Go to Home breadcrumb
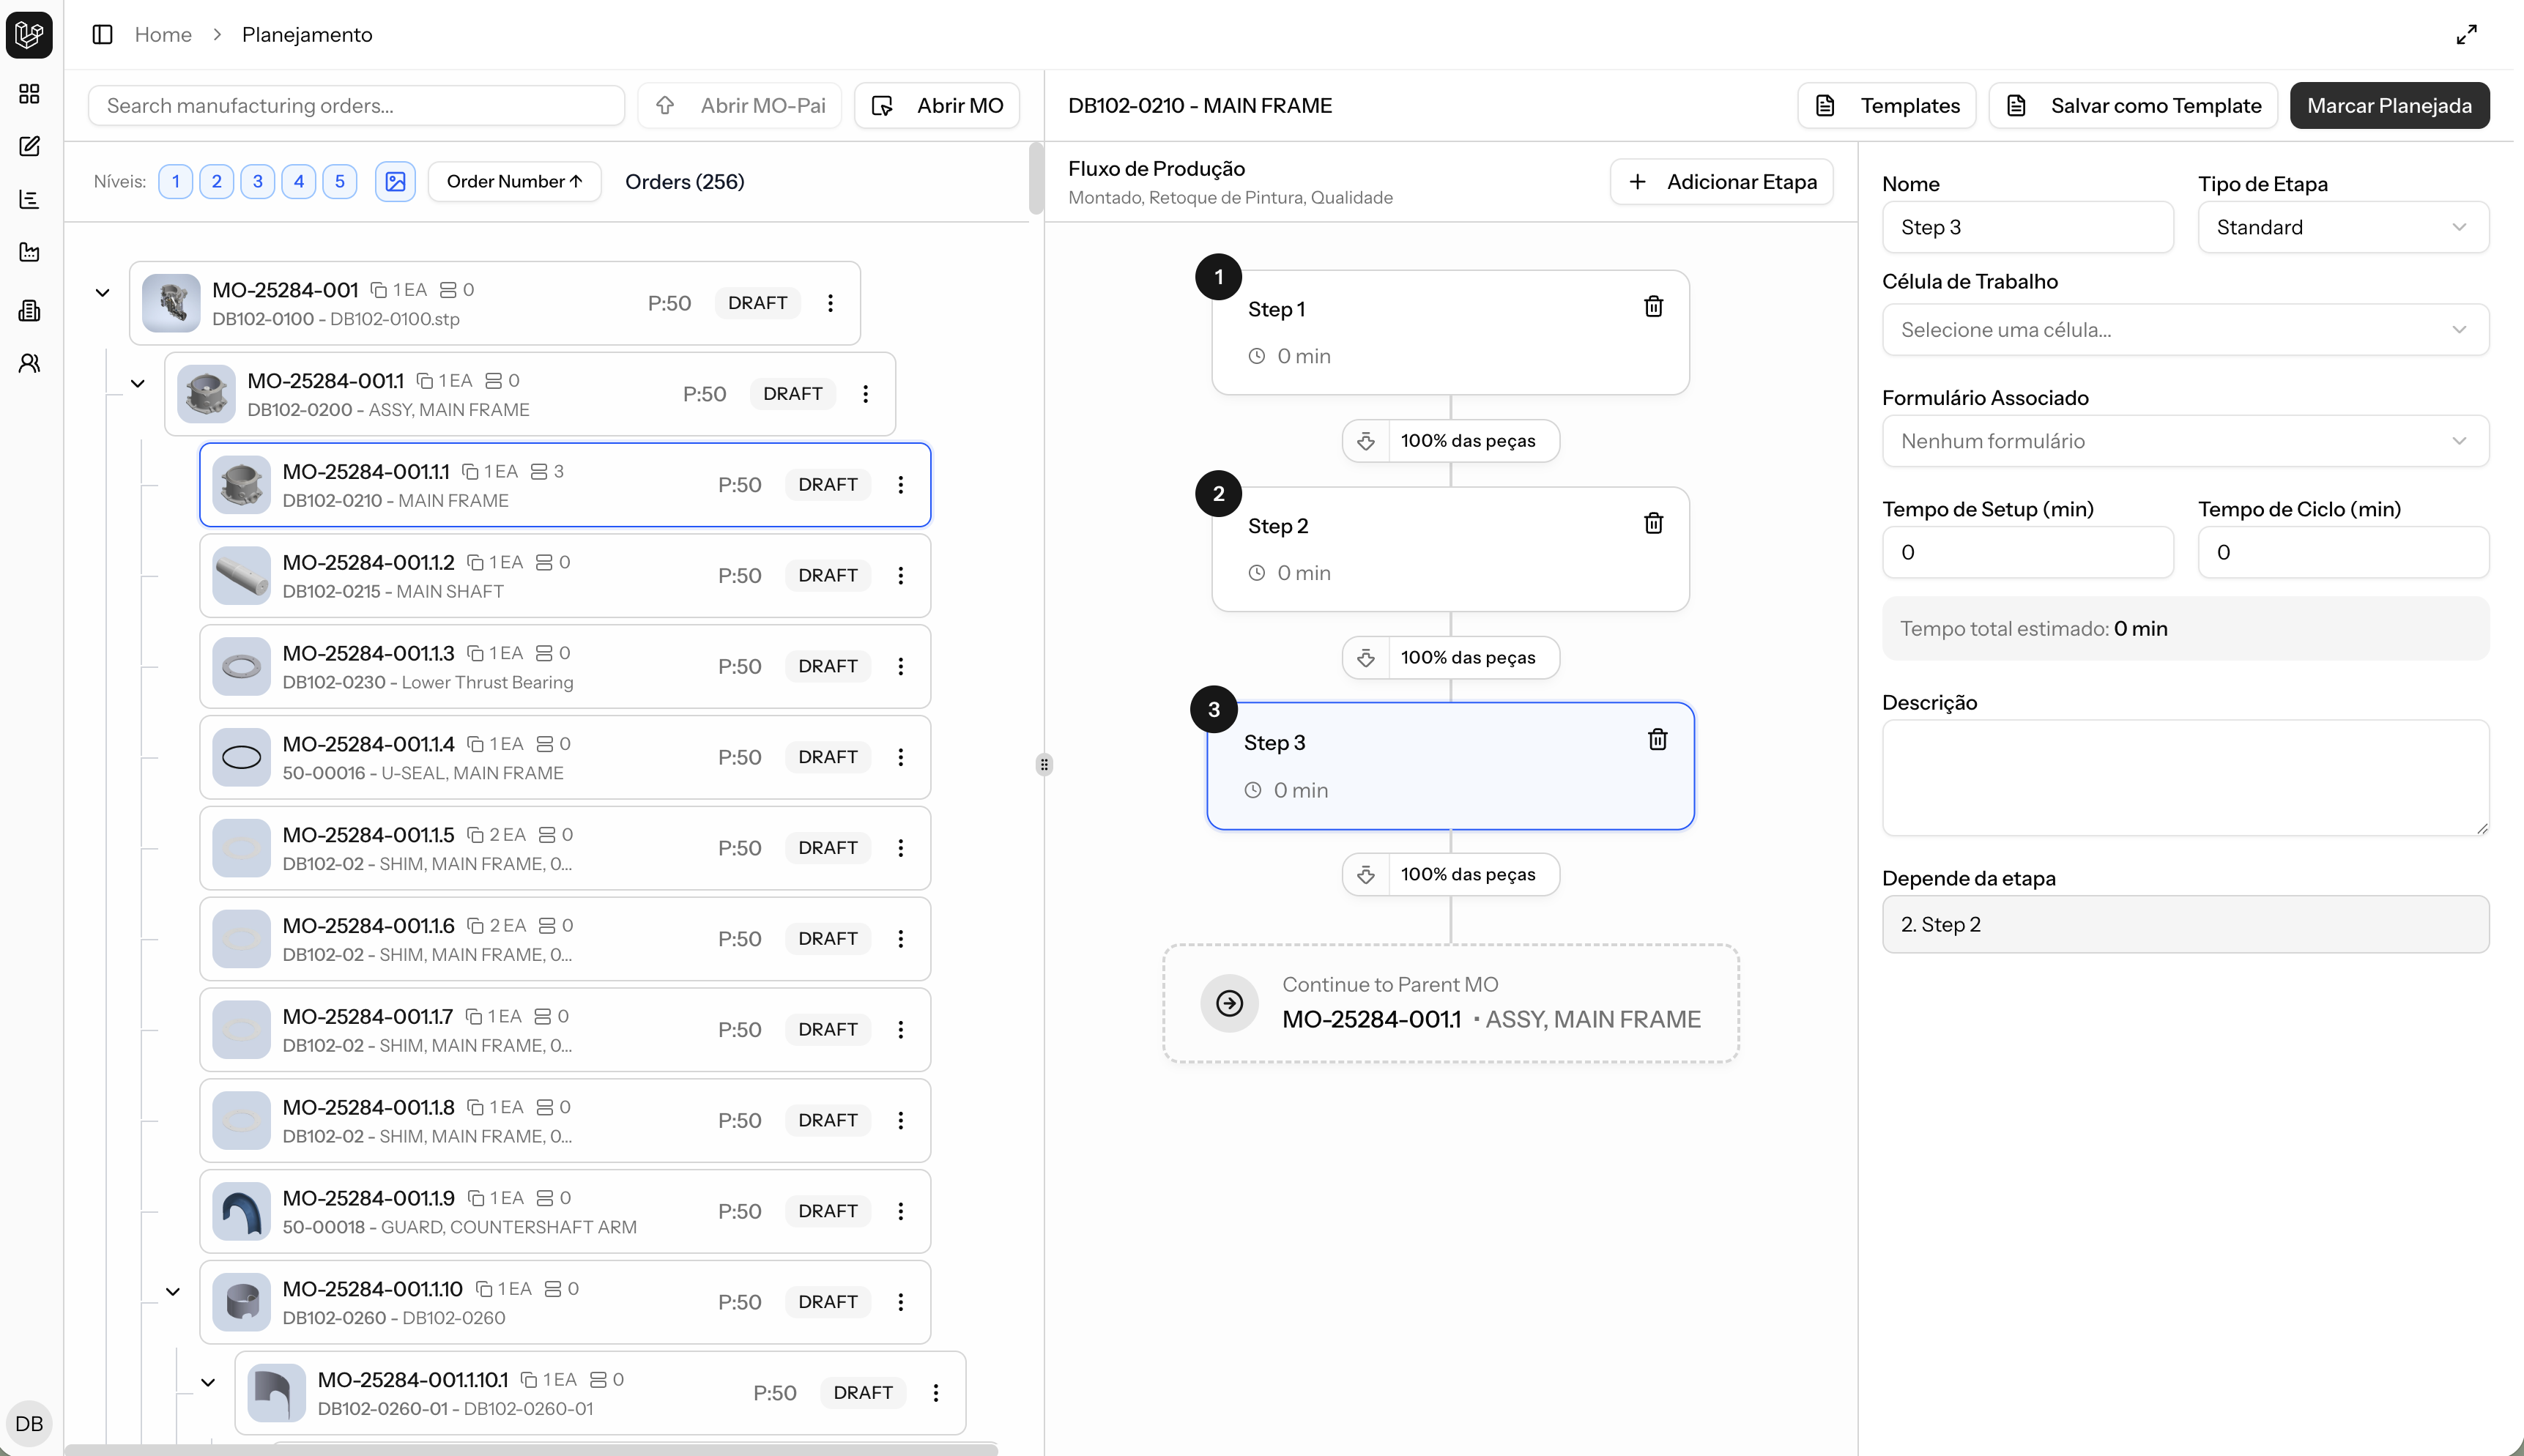The image size is (2524, 1456). 163,34
